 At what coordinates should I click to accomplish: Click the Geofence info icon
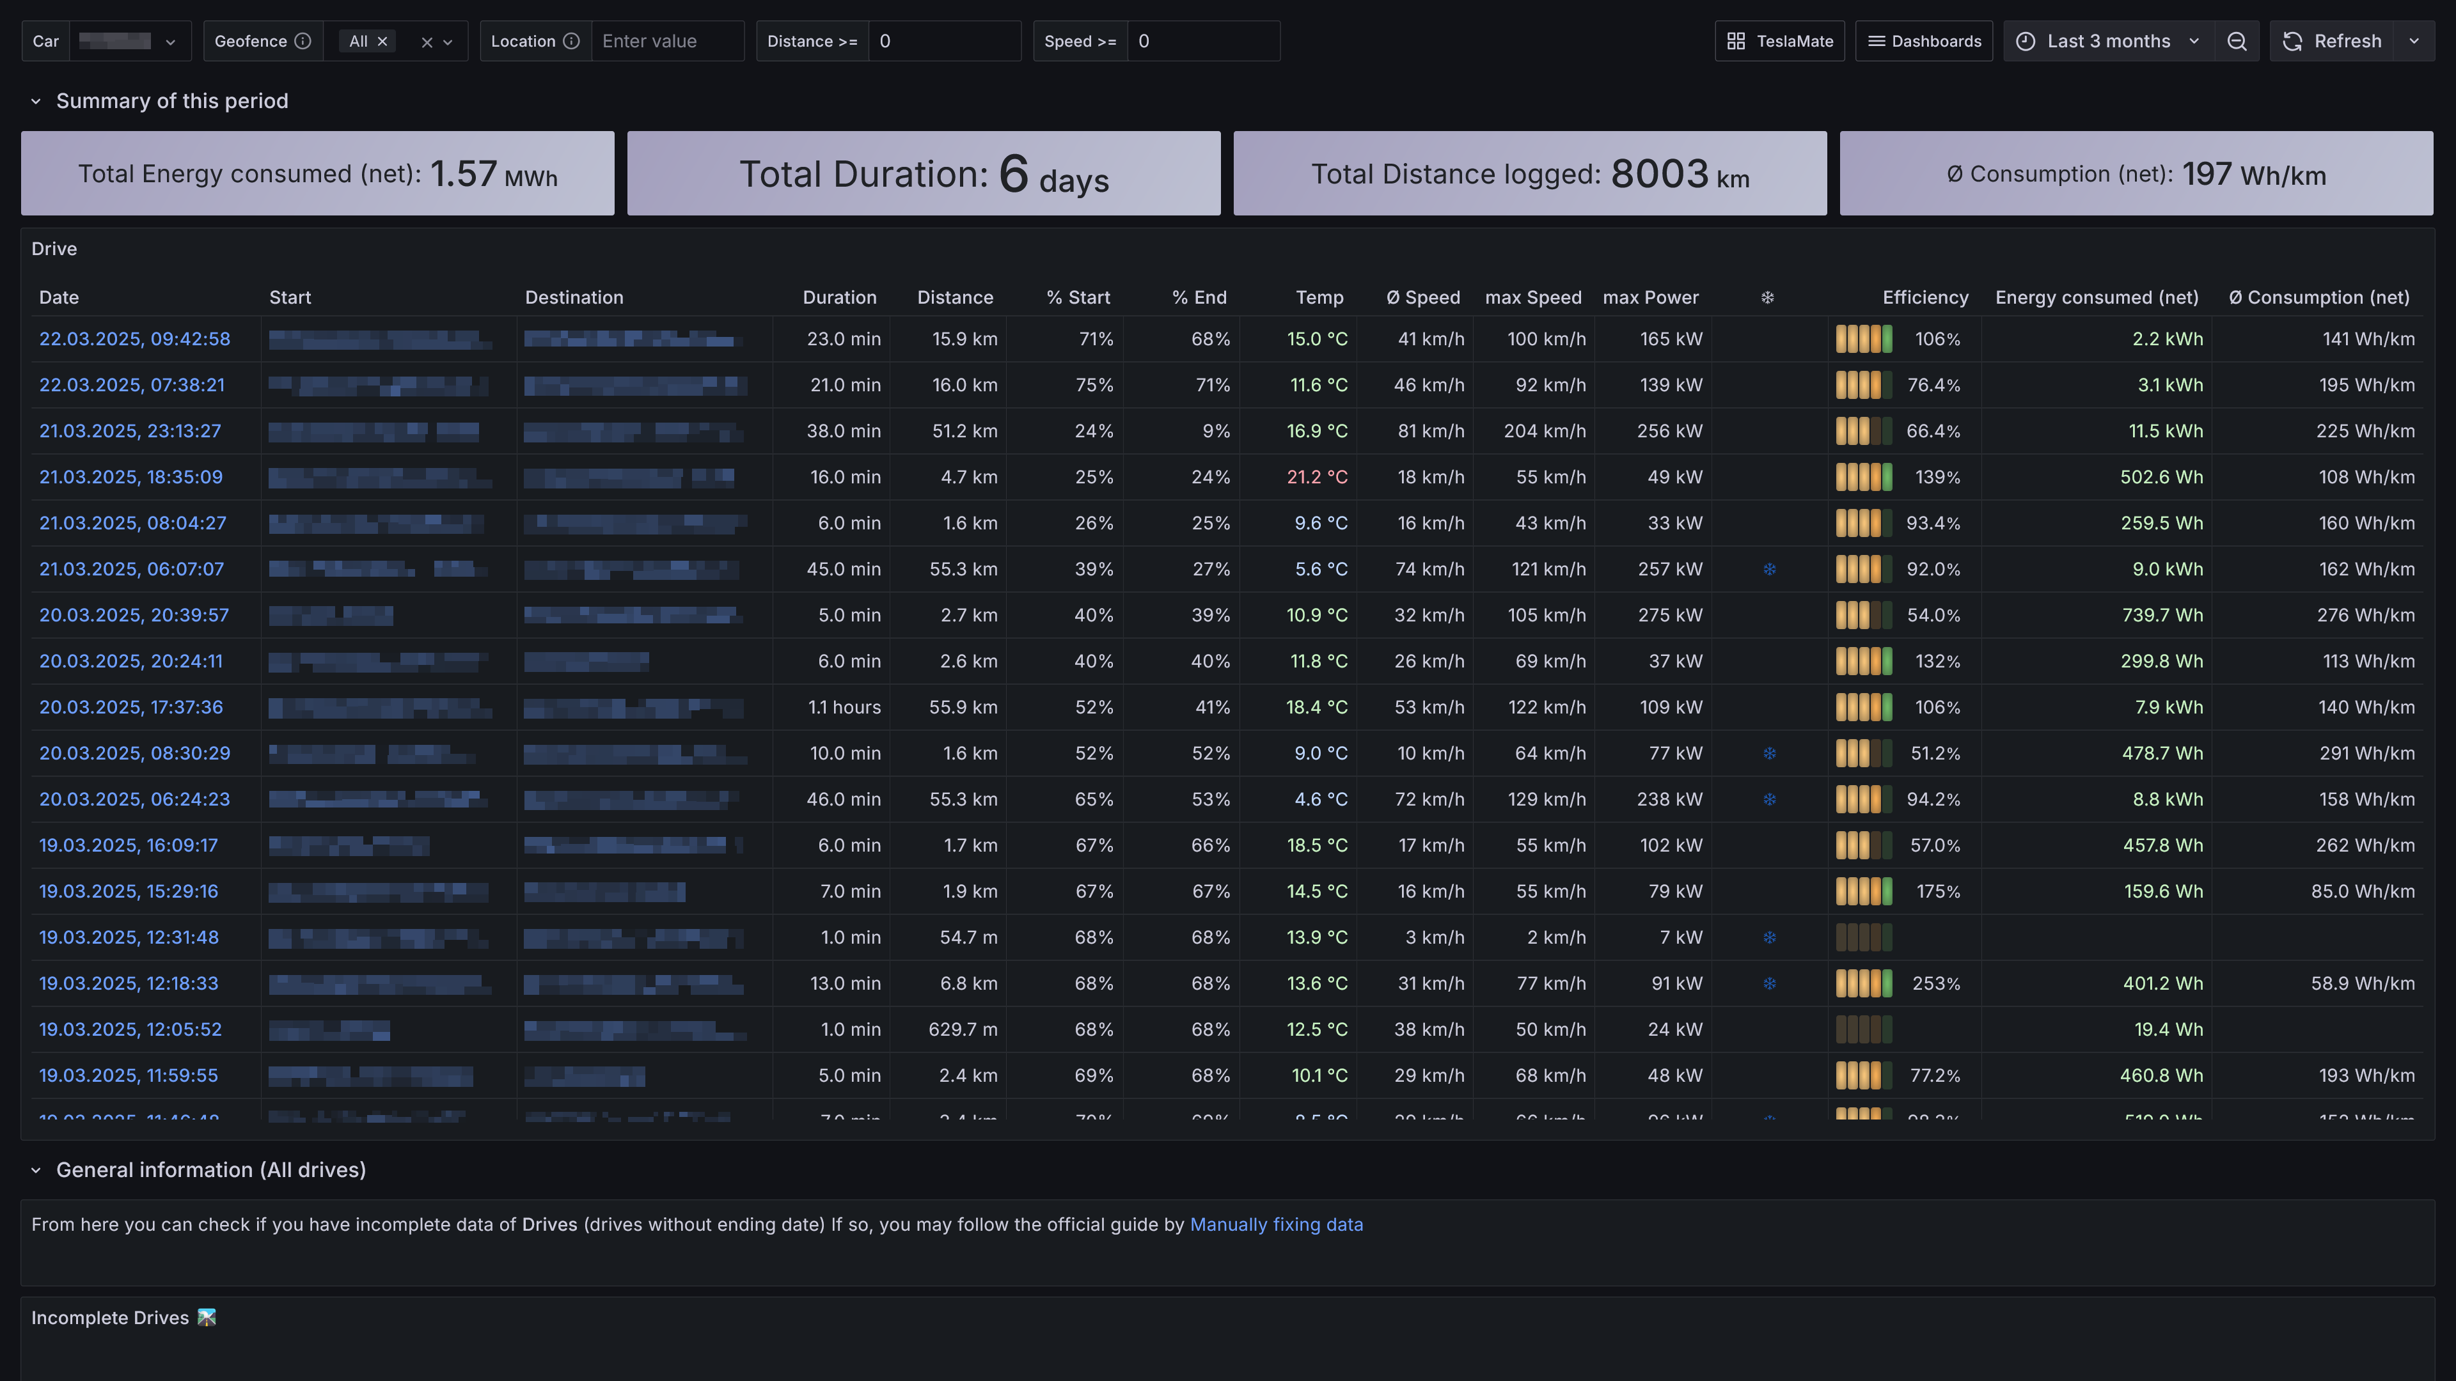[303, 41]
